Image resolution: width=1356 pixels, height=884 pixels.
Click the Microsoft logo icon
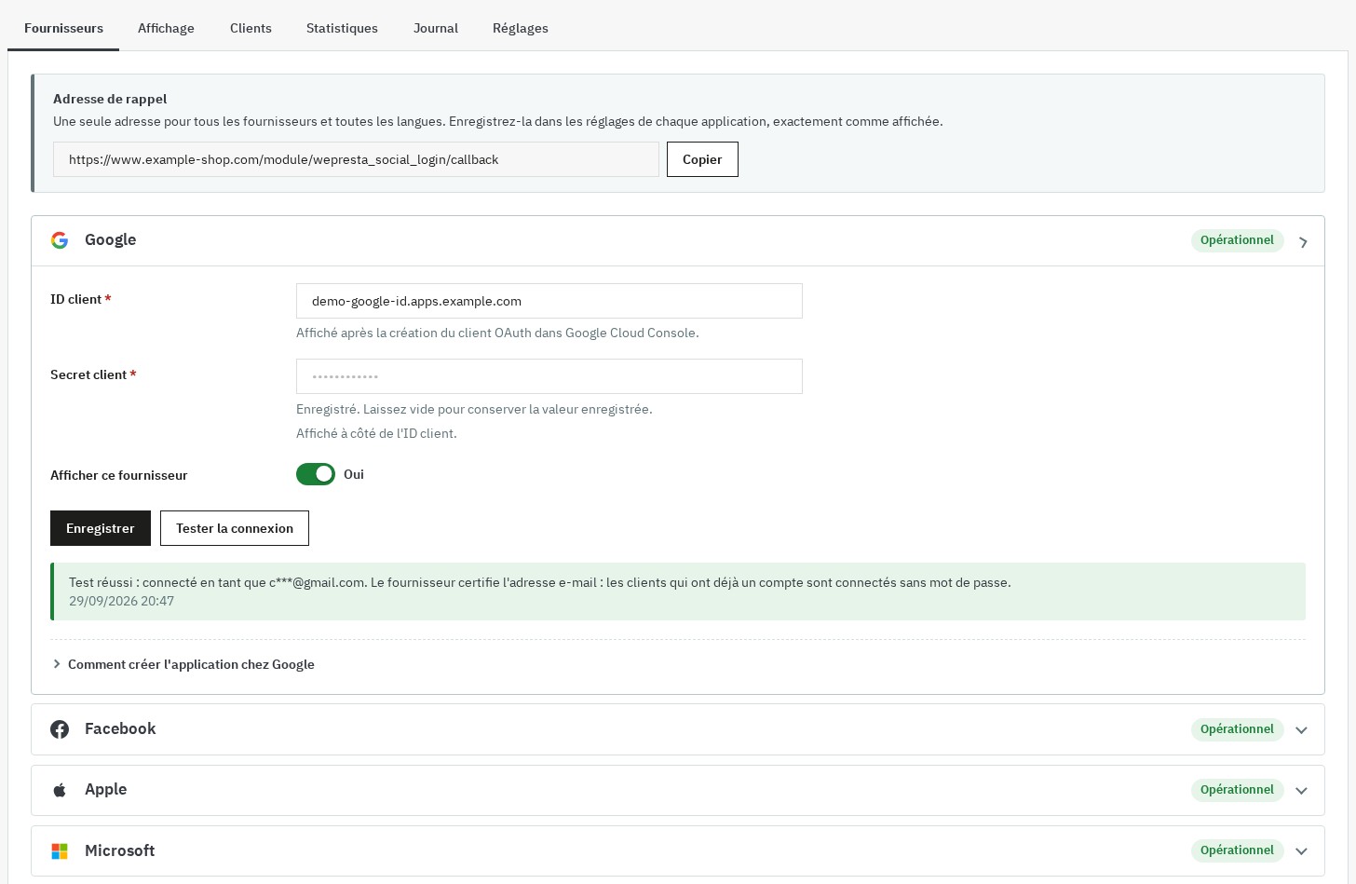click(x=60, y=851)
